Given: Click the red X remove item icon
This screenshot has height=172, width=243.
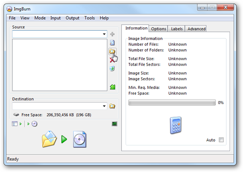Looking at the screenshot, I should pos(112,60).
